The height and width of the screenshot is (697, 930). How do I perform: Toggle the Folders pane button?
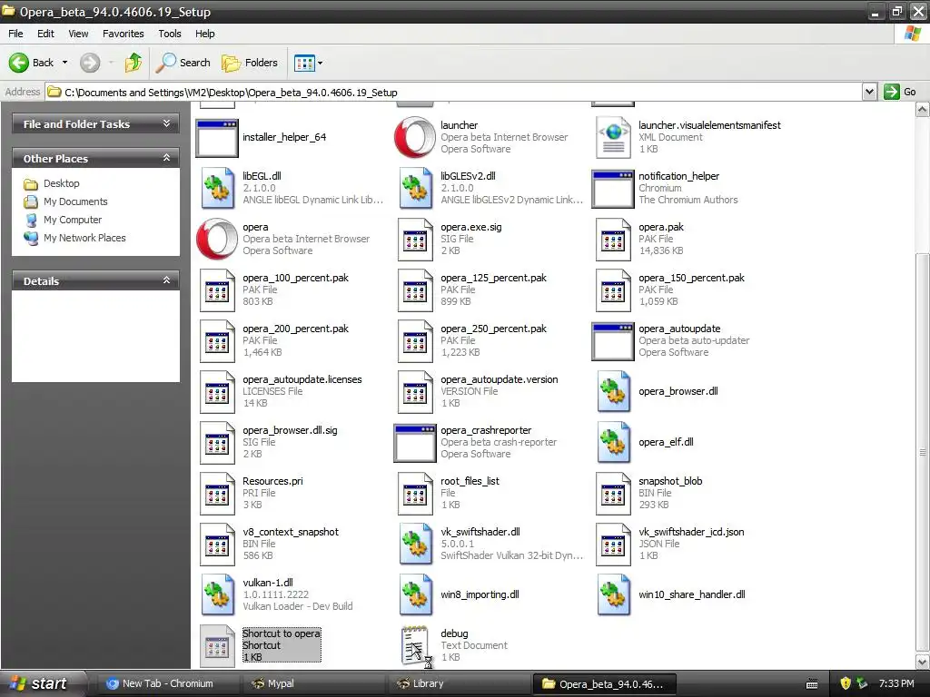point(250,63)
